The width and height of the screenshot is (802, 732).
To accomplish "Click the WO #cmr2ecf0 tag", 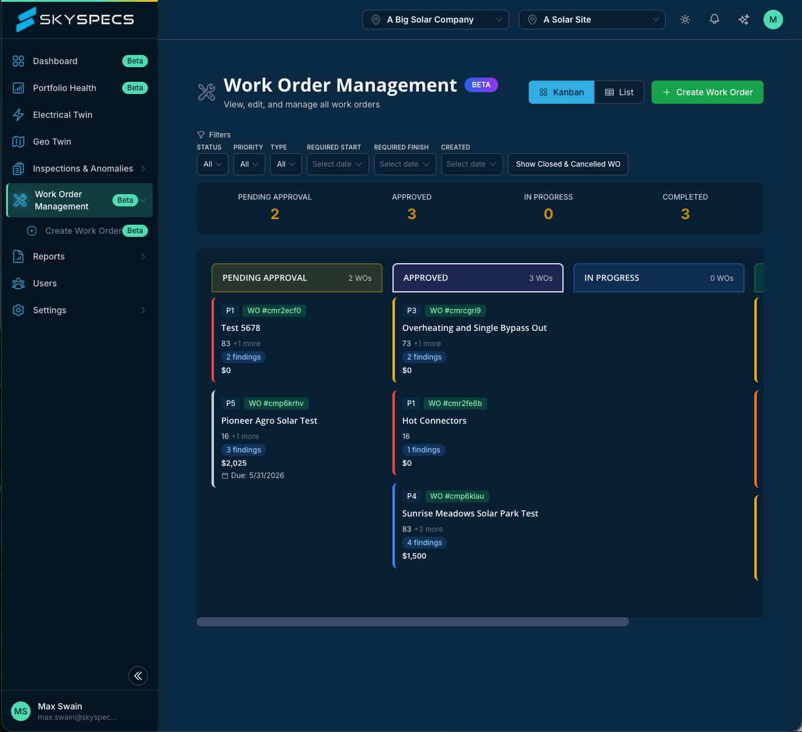I will pos(274,311).
